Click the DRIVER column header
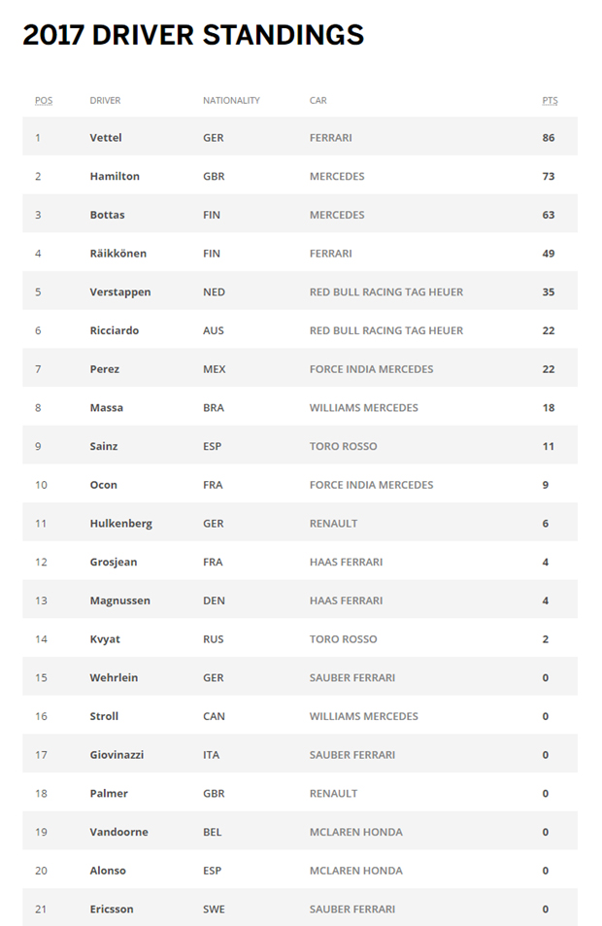 pyautogui.click(x=105, y=100)
